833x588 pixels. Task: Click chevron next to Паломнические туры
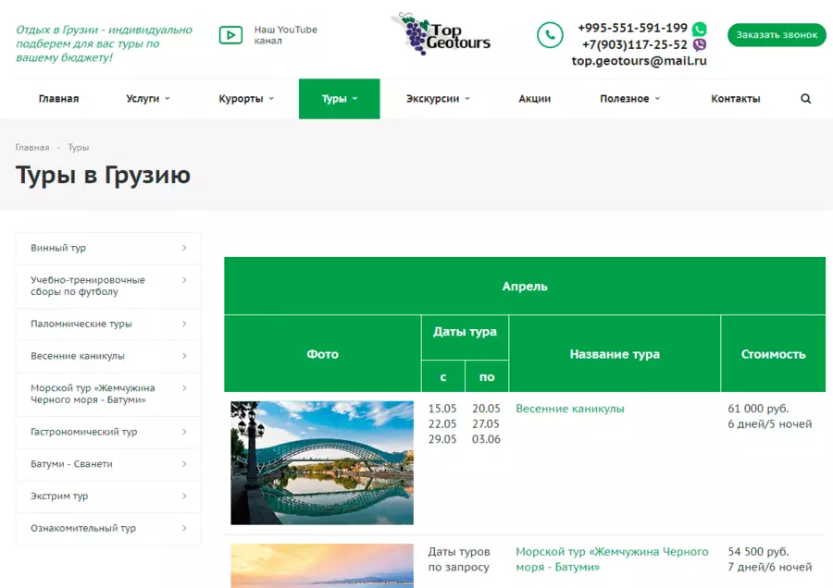tap(184, 324)
